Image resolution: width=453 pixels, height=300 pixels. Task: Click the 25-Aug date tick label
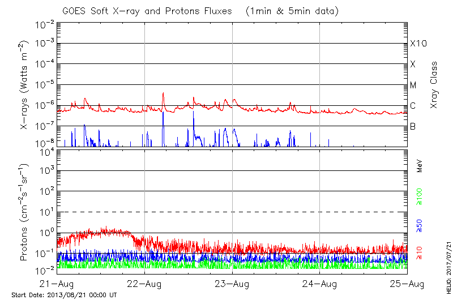click(x=407, y=284)
